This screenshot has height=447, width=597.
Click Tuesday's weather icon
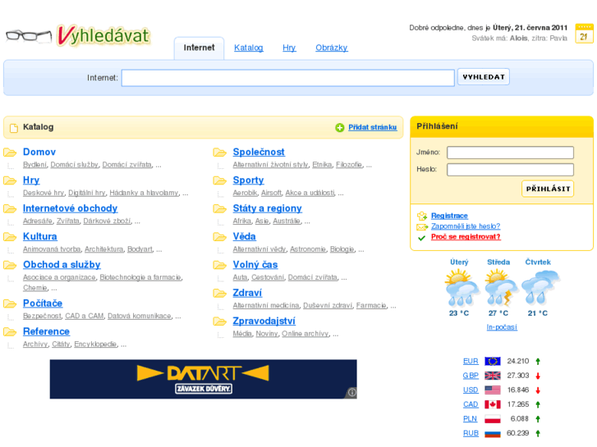point(461,288)
